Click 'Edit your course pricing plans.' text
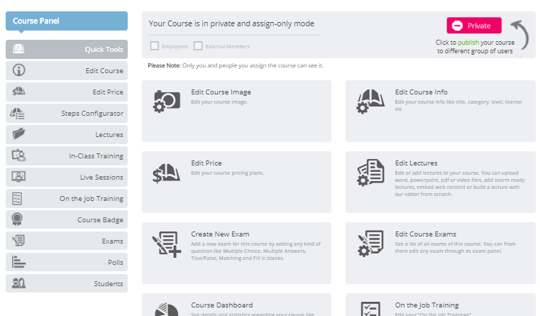 pyautogui.click(x=227, y=173)
